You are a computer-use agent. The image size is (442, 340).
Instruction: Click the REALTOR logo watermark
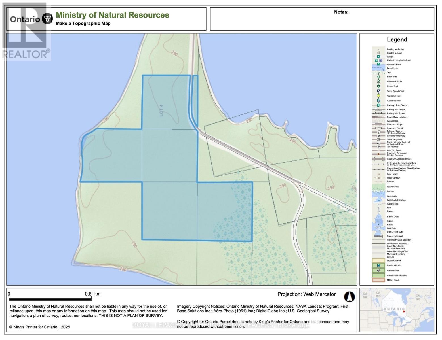[x=26, y=31]
